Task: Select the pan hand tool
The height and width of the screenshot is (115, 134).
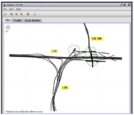Action: [x=5, y=14]
